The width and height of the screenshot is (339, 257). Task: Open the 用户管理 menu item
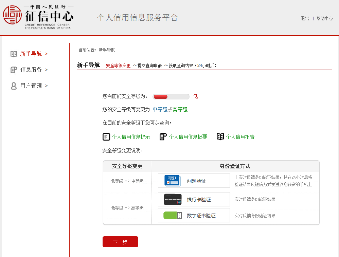coord(31,86)
